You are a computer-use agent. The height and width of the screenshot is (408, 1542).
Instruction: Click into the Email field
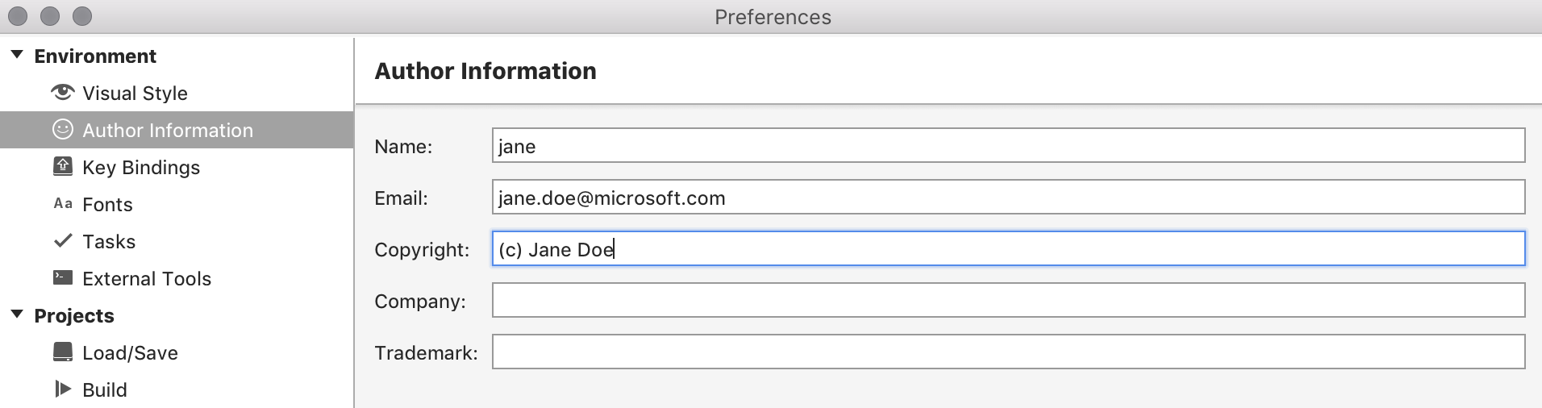tap(1008, 198)
